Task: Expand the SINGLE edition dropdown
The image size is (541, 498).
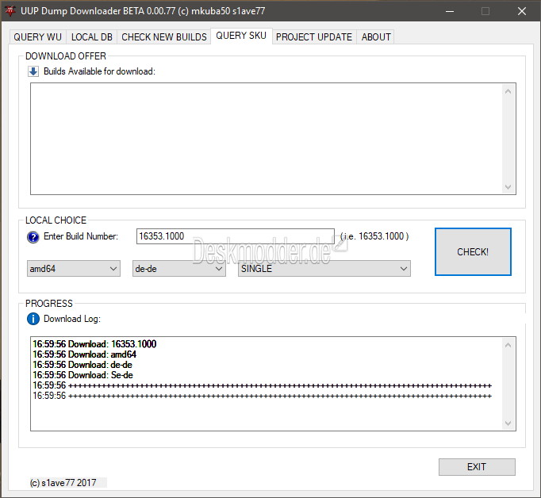Action: pos(324,269)
